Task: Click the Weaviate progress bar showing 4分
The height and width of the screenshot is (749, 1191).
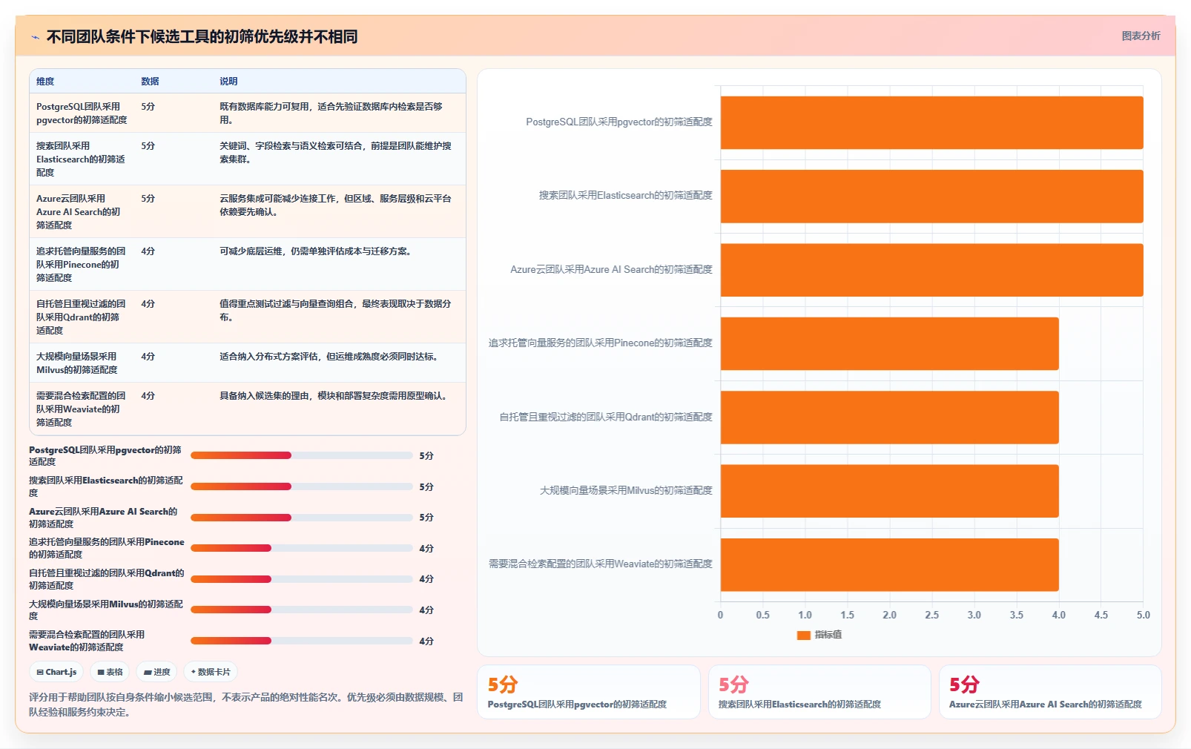Action: click(x=301, y=641)
